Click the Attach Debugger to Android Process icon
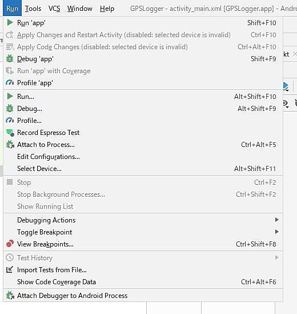Image resolution: width=297 pixels, height=314 pixels. [x=10, y=295]
